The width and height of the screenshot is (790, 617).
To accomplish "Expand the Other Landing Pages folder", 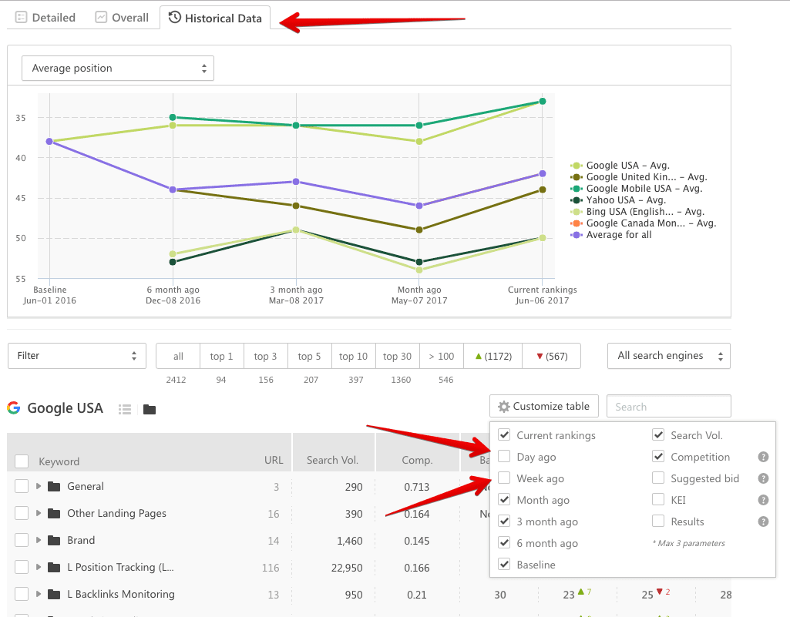I will tap(39, 513).
